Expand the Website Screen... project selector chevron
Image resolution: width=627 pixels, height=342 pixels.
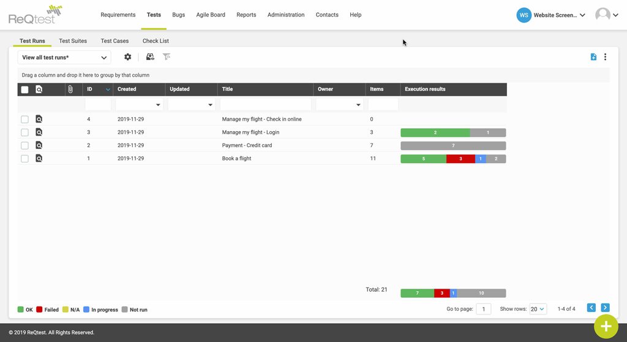point(582,15)
